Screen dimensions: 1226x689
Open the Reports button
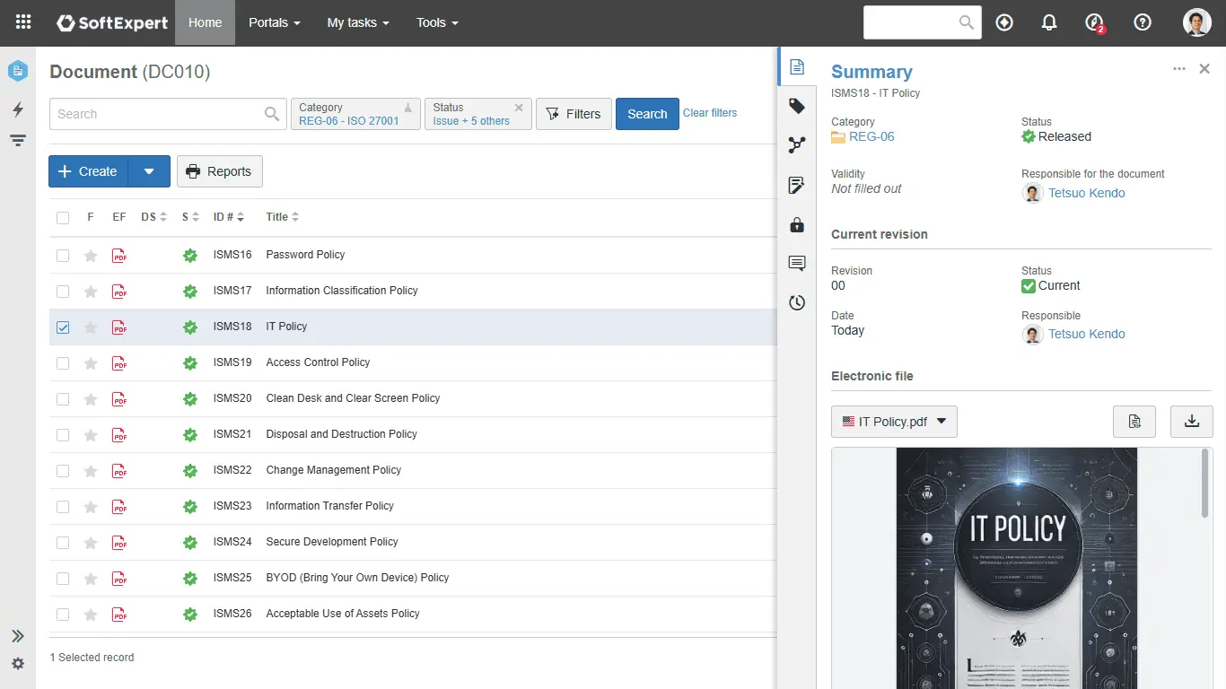tap(220, 171)
